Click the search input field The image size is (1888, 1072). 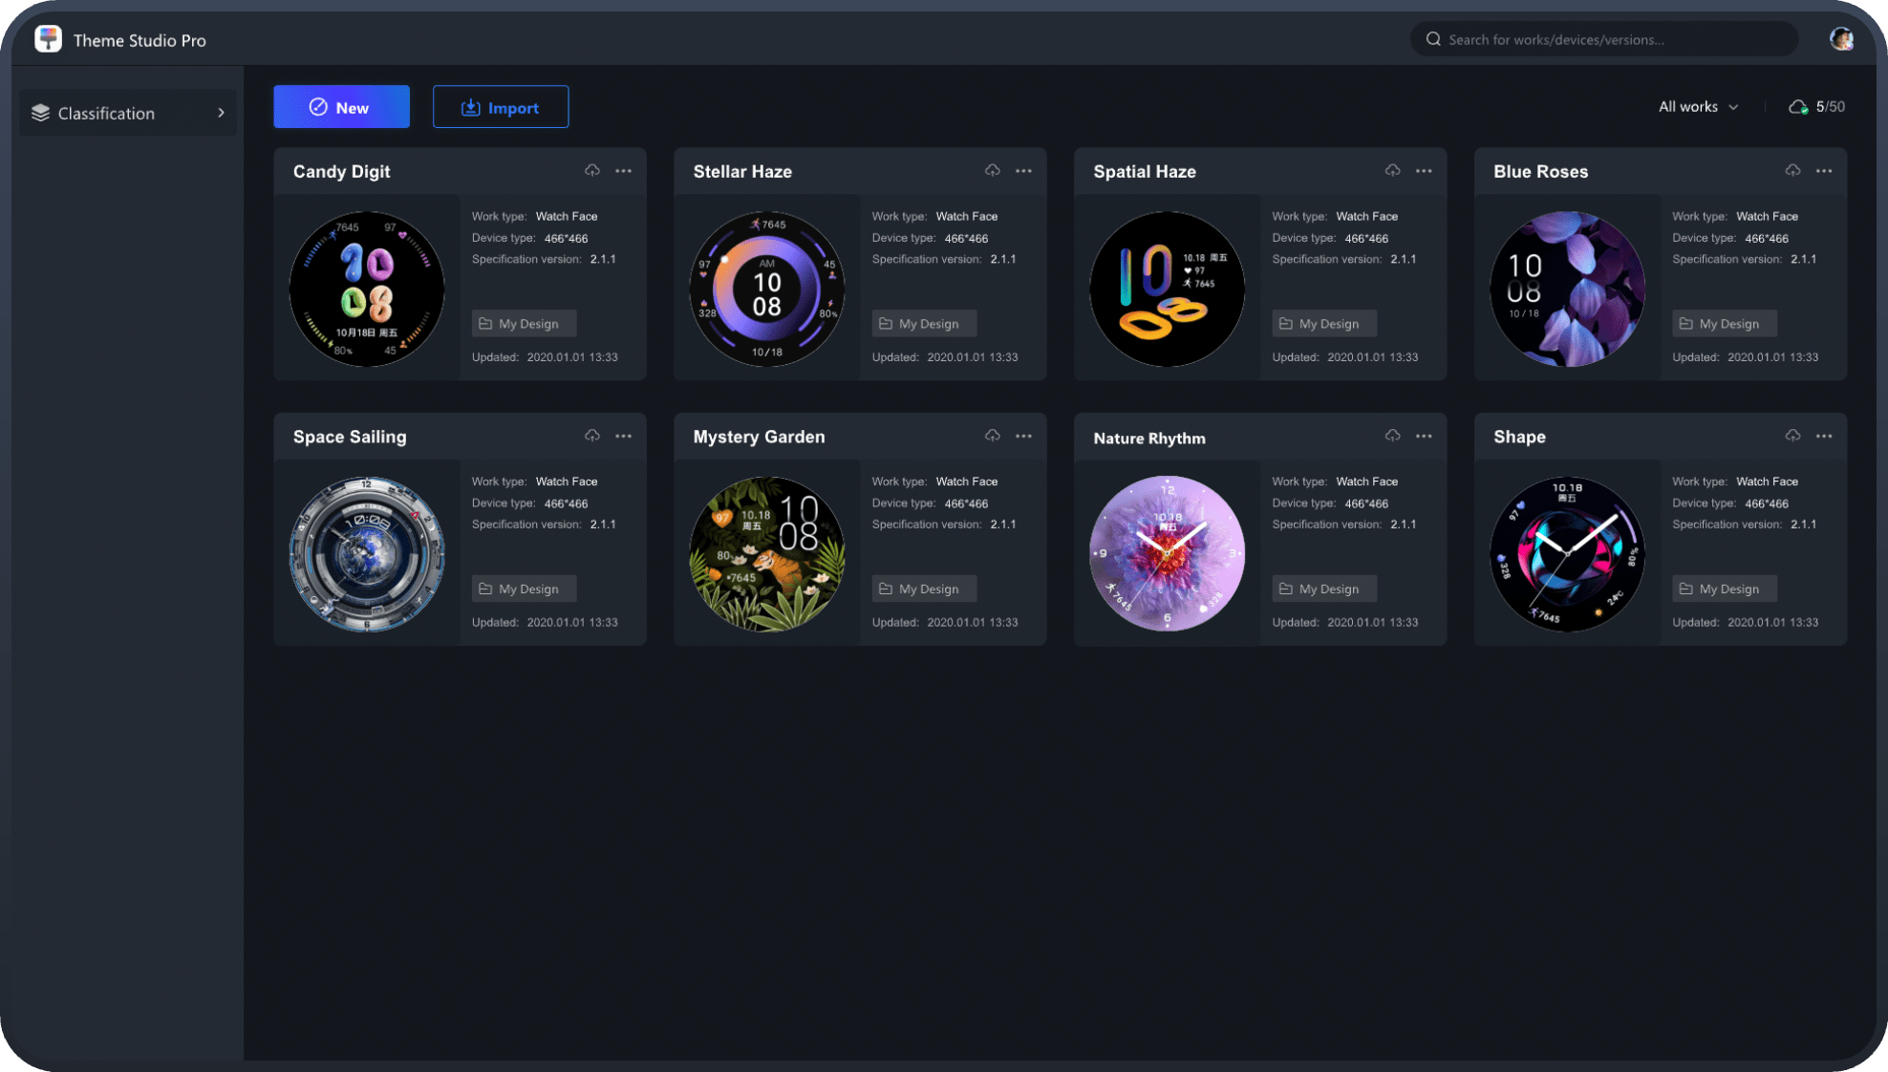(x=1605, y=39)
